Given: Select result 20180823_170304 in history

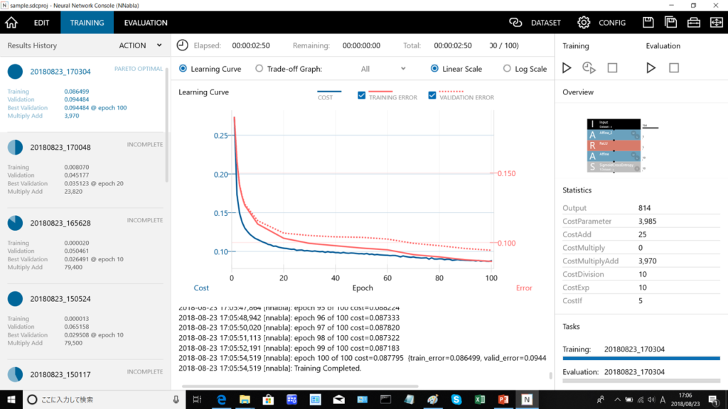Looking at the screenshot, I should pyautogui.click(x=60, y=72).
